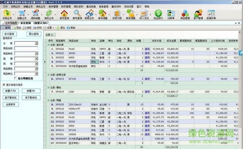Open 商品单位 filter dropdown
This screenshot has width=243, height=149.
36,73
